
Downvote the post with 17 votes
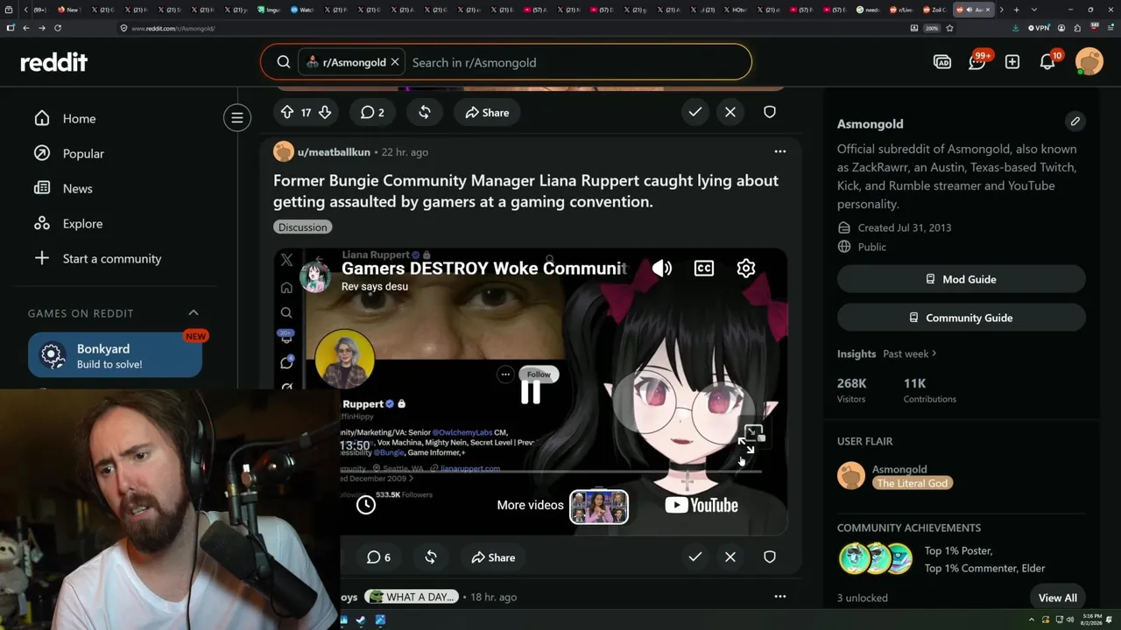pos(325,112)
